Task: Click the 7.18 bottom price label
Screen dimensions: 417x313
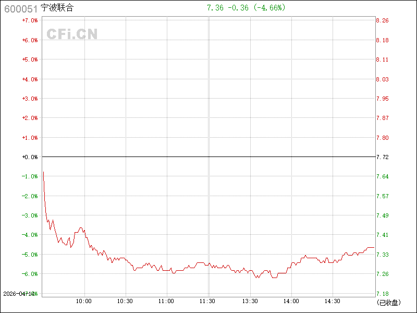Action: [x=382, y=294]
